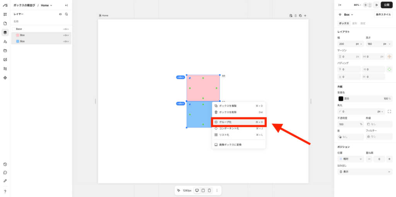
Task: Click the help question mark icon
Action: [5, 191]
